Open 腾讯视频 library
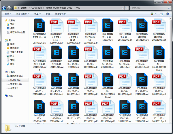The width and height of the screenshot is (173, 134). coord(13,48)
